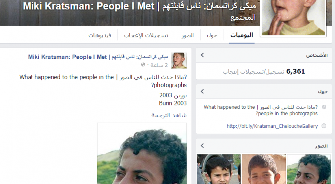Open the middle photo thumbnail in الصور panel
Viewport: 335px width, 184px height.
[x=264, y=169]
